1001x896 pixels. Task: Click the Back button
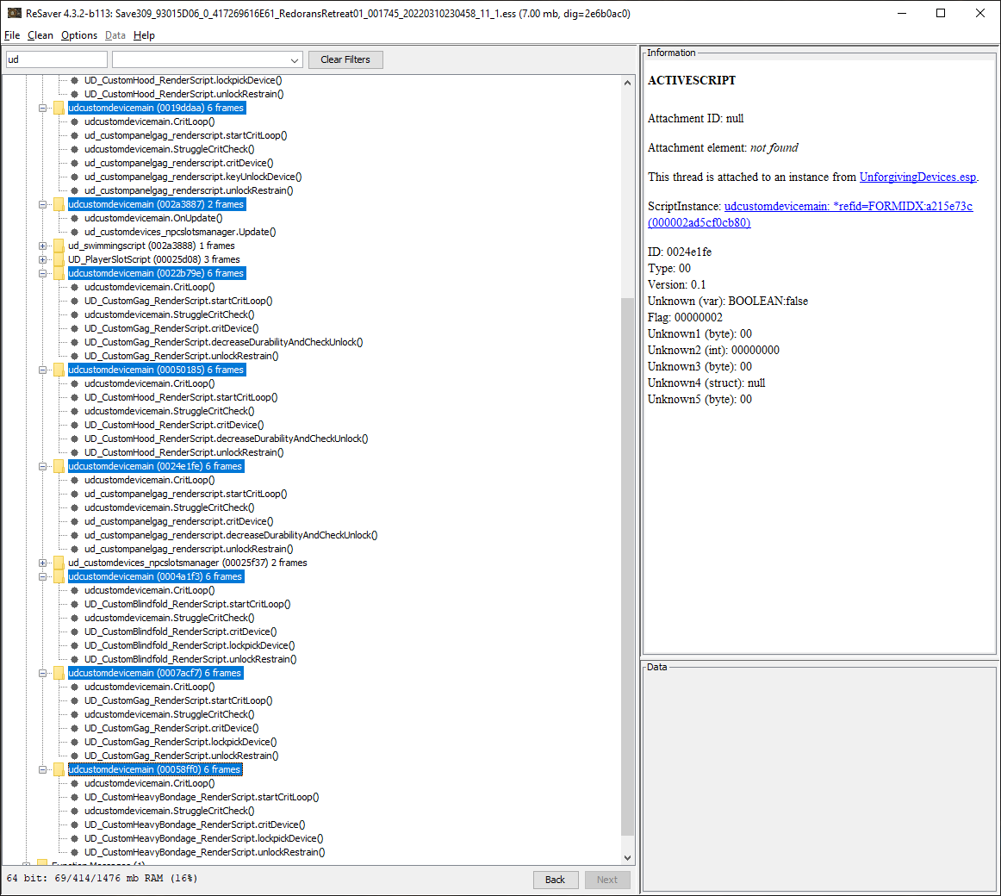pyautogui.click(x=555, y=880)
